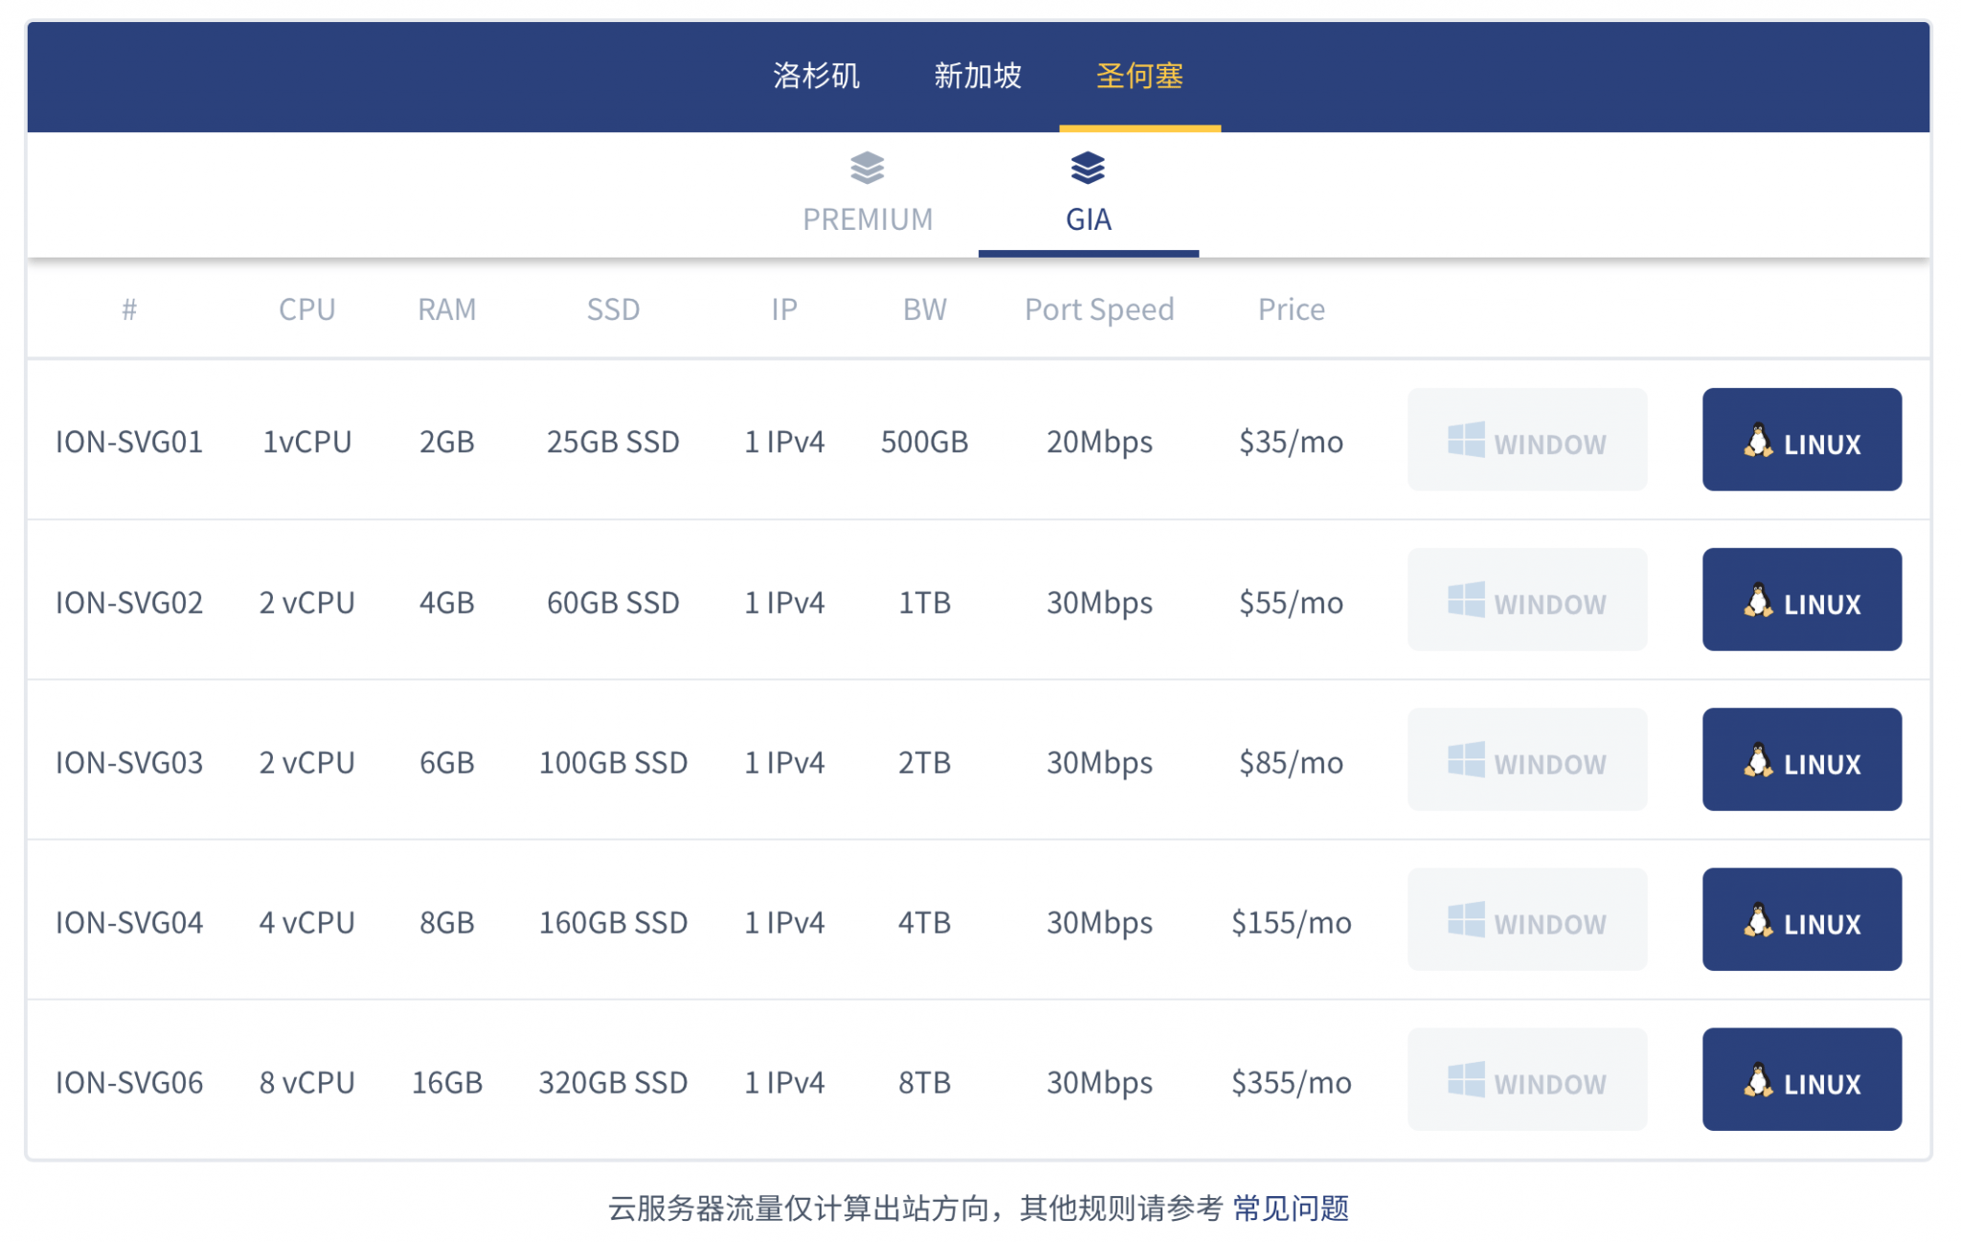Click the PREMIUM layers icon
The width and height of the screenshot is (1961, 1243).
click(x=867, y=168)
